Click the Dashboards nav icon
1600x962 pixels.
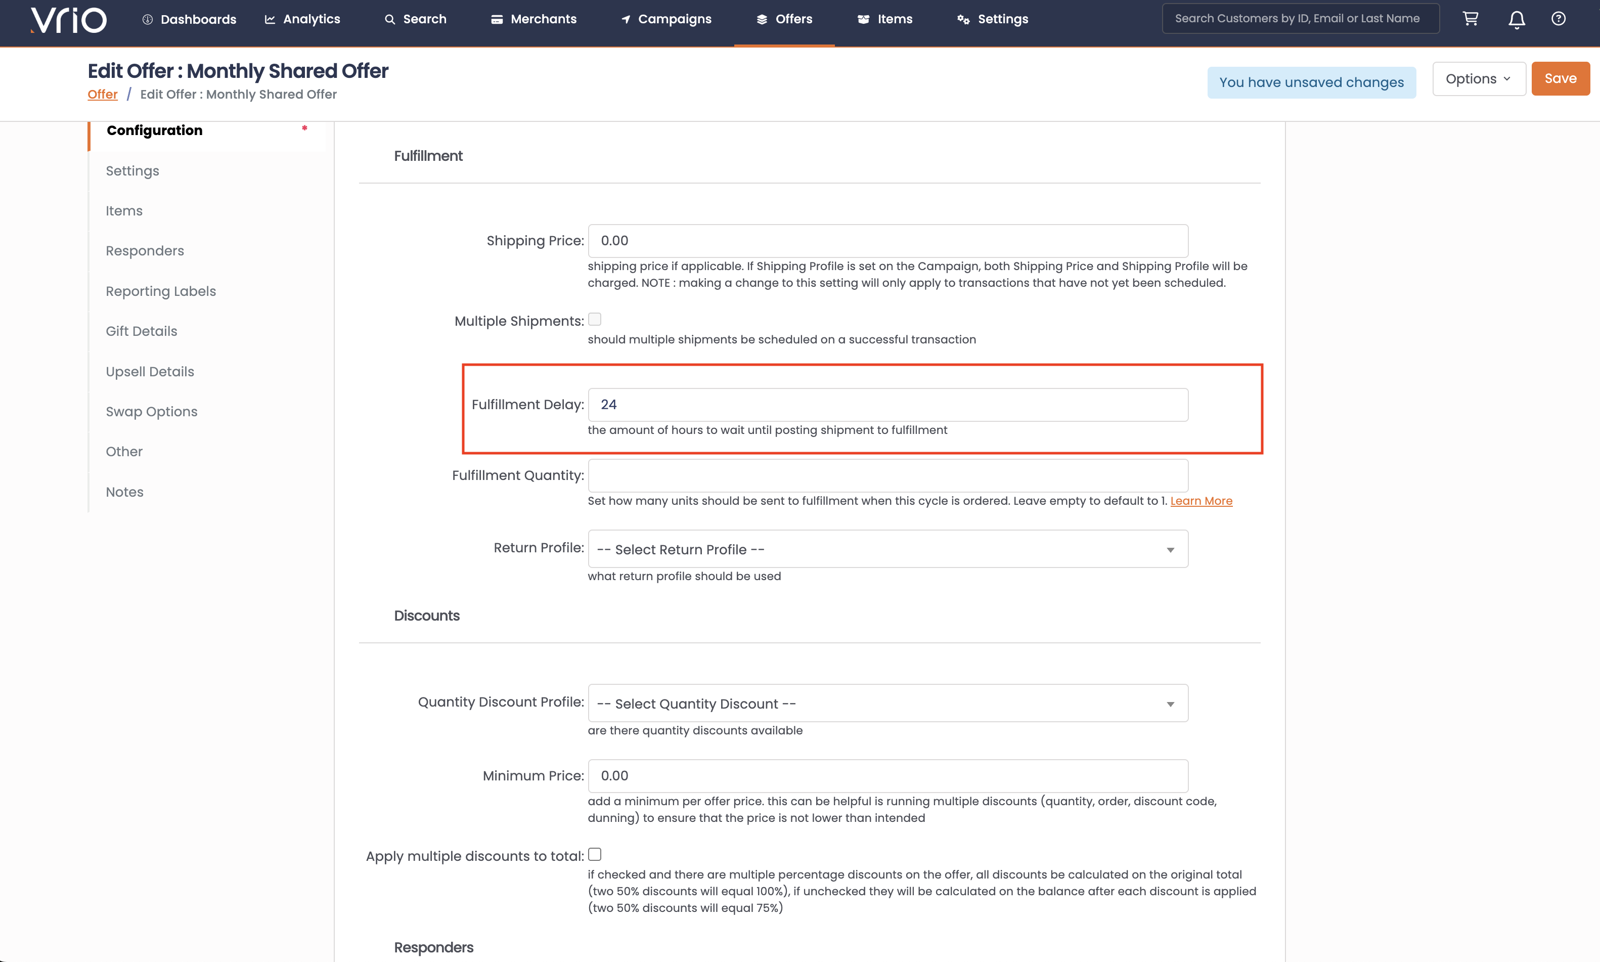point(148,19)
